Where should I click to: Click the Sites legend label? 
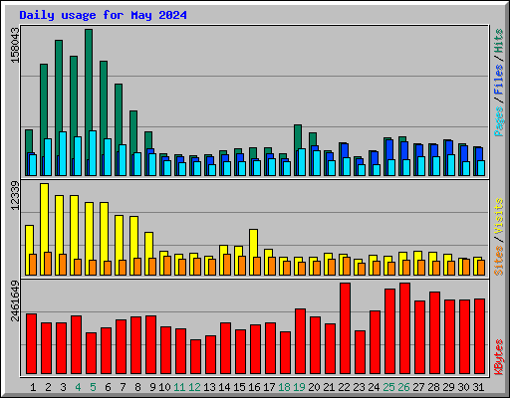[x=498, y=261]
